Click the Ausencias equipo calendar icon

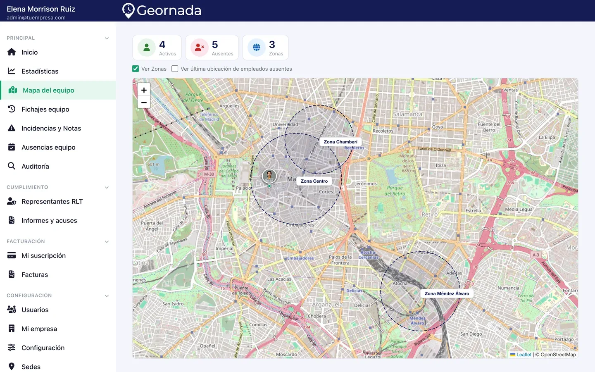[12, 147]
